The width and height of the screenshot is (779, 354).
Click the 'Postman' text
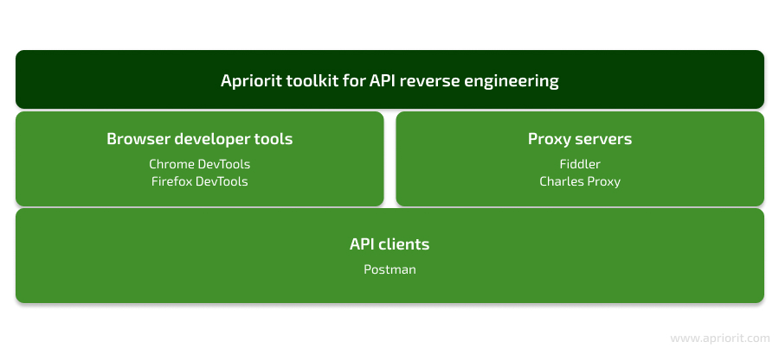[389, 269]
